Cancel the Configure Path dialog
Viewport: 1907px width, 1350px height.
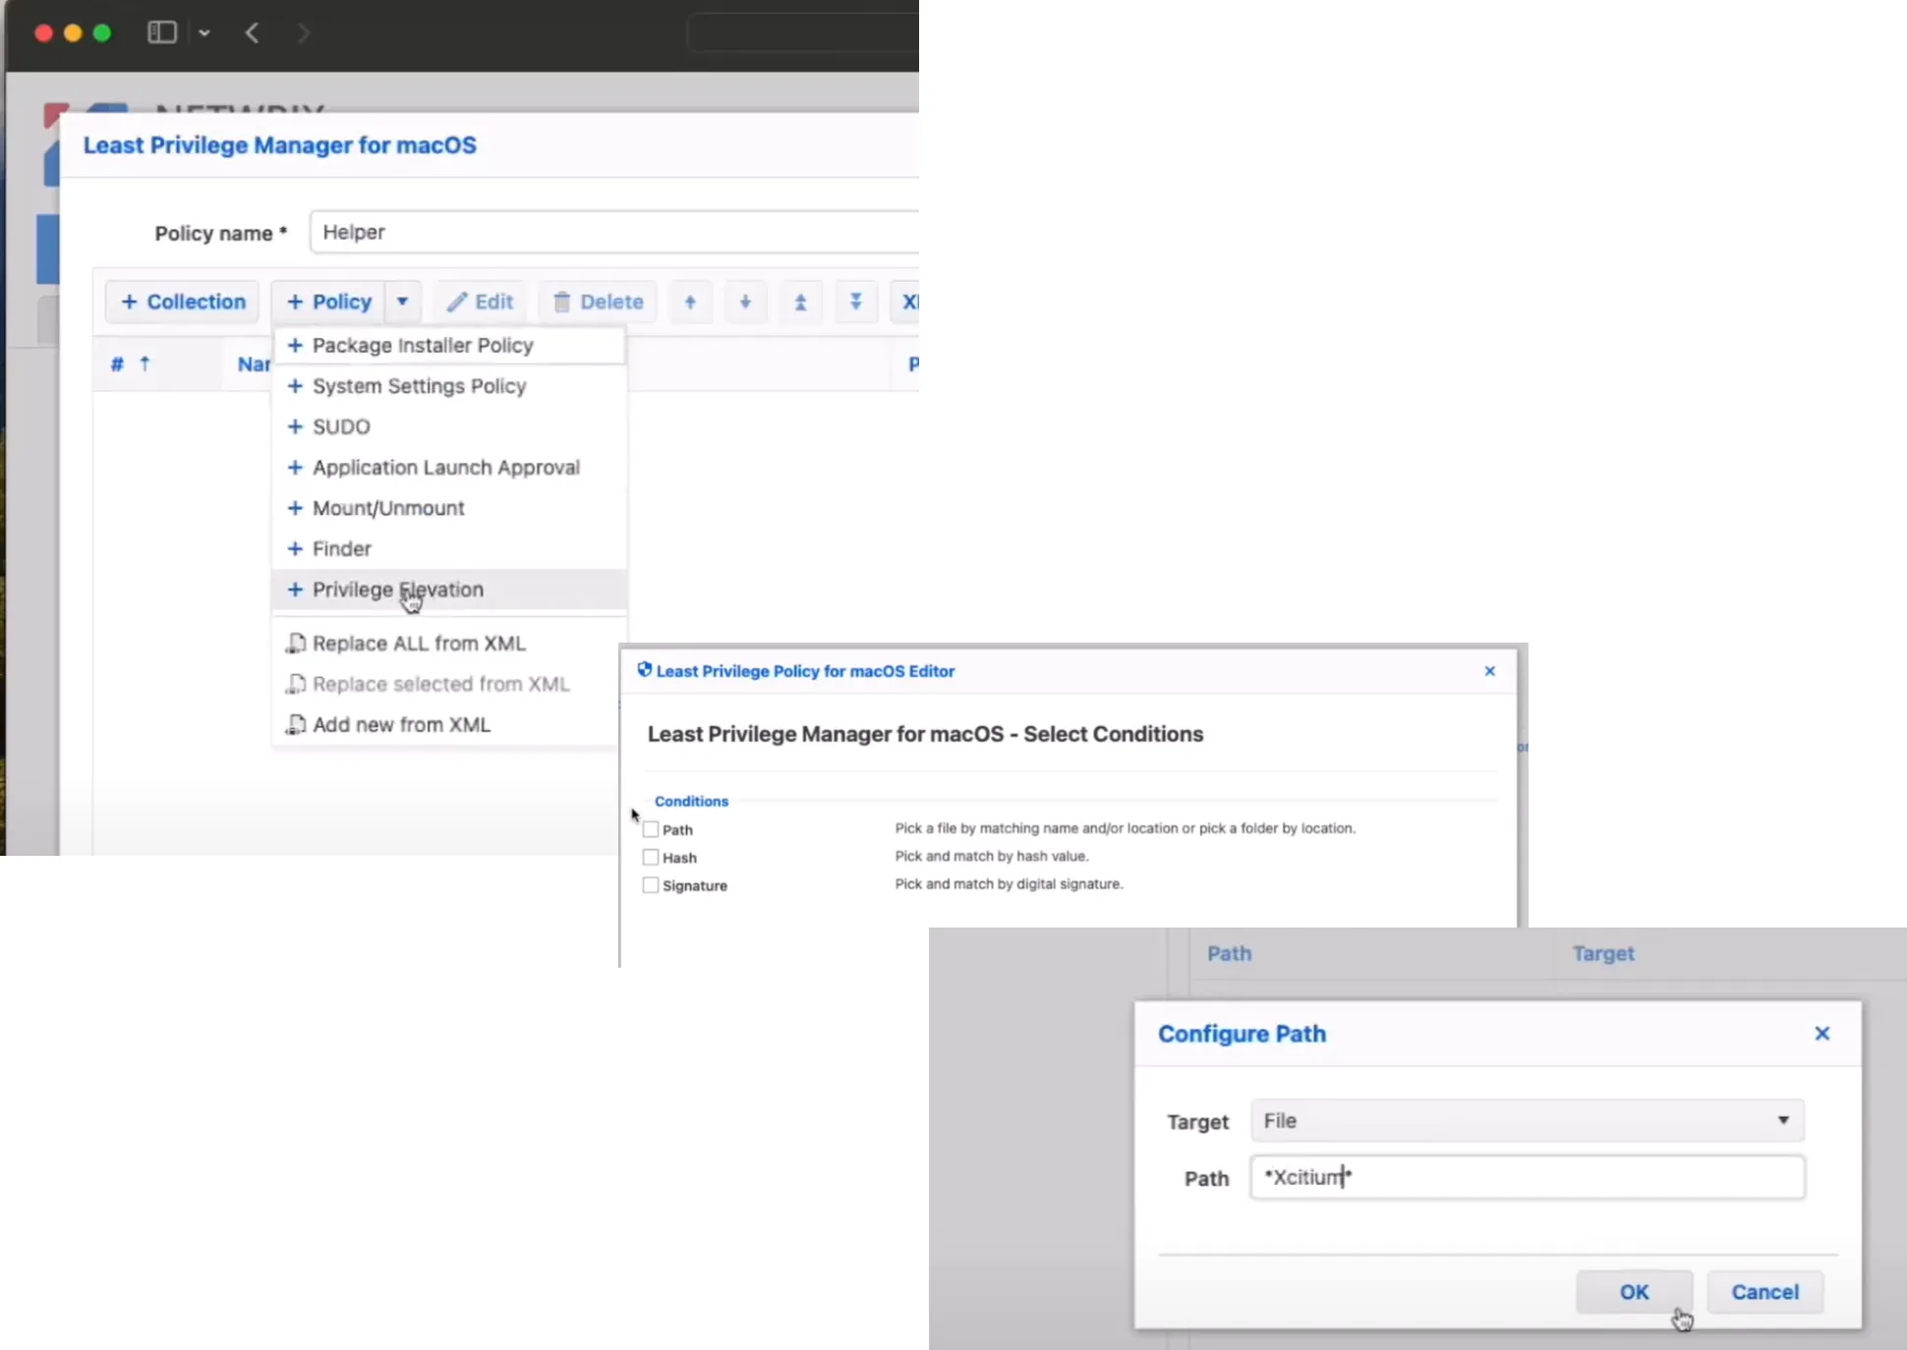(1765, 1292)
